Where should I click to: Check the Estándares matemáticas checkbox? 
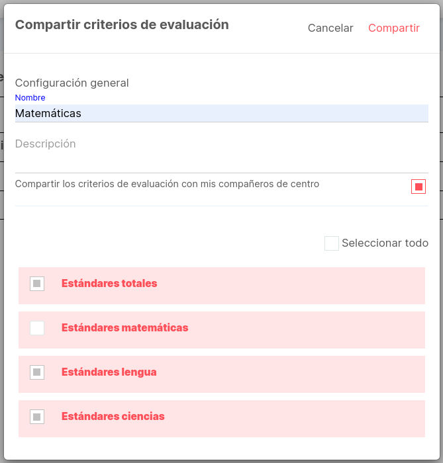click(37, 328)
